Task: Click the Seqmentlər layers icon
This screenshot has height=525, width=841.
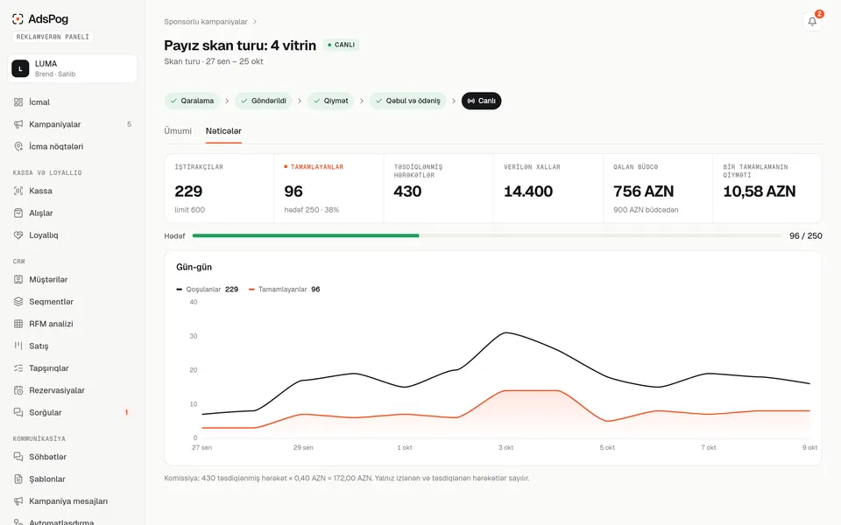Action: (18, 302)
